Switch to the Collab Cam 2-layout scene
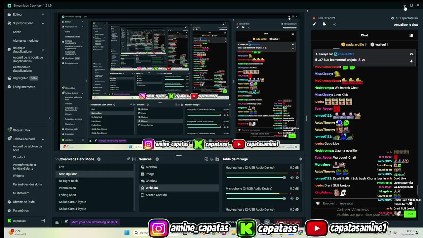This screenshot has width=423, height=238. (x=95, y=202)
